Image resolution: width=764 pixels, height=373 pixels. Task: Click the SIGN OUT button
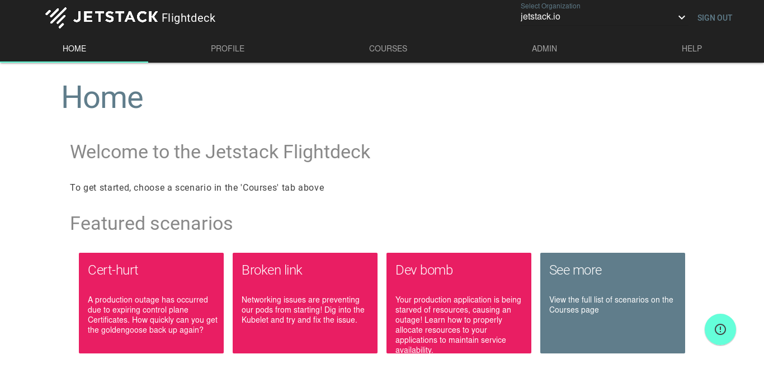pyautogui.click(x=714, y=17)
